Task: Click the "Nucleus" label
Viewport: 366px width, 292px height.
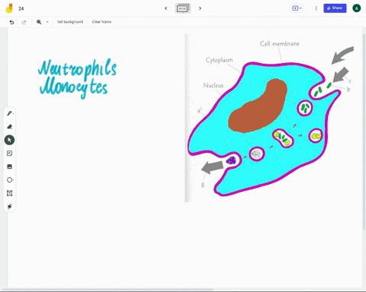Action: (x=213, y=85)
